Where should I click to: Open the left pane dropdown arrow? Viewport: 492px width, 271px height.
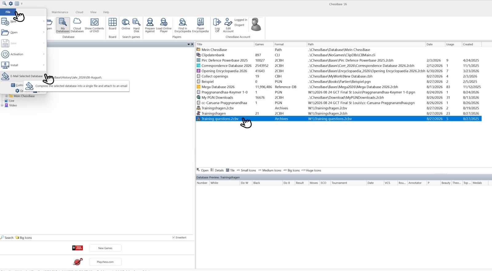coord(188,45)
